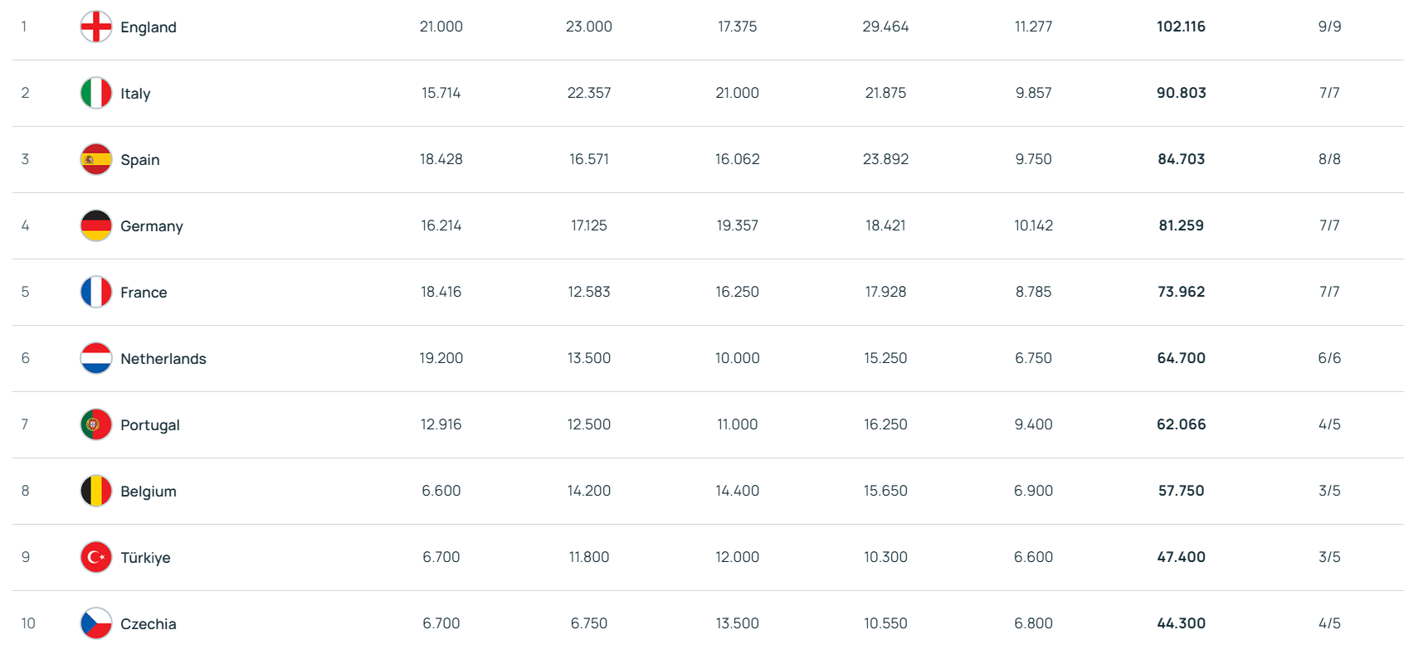Image resolution: width=1428 pixels, height=654 pixels.
Task: Click the Netherlands flag icon
Action: click(96, 358)
